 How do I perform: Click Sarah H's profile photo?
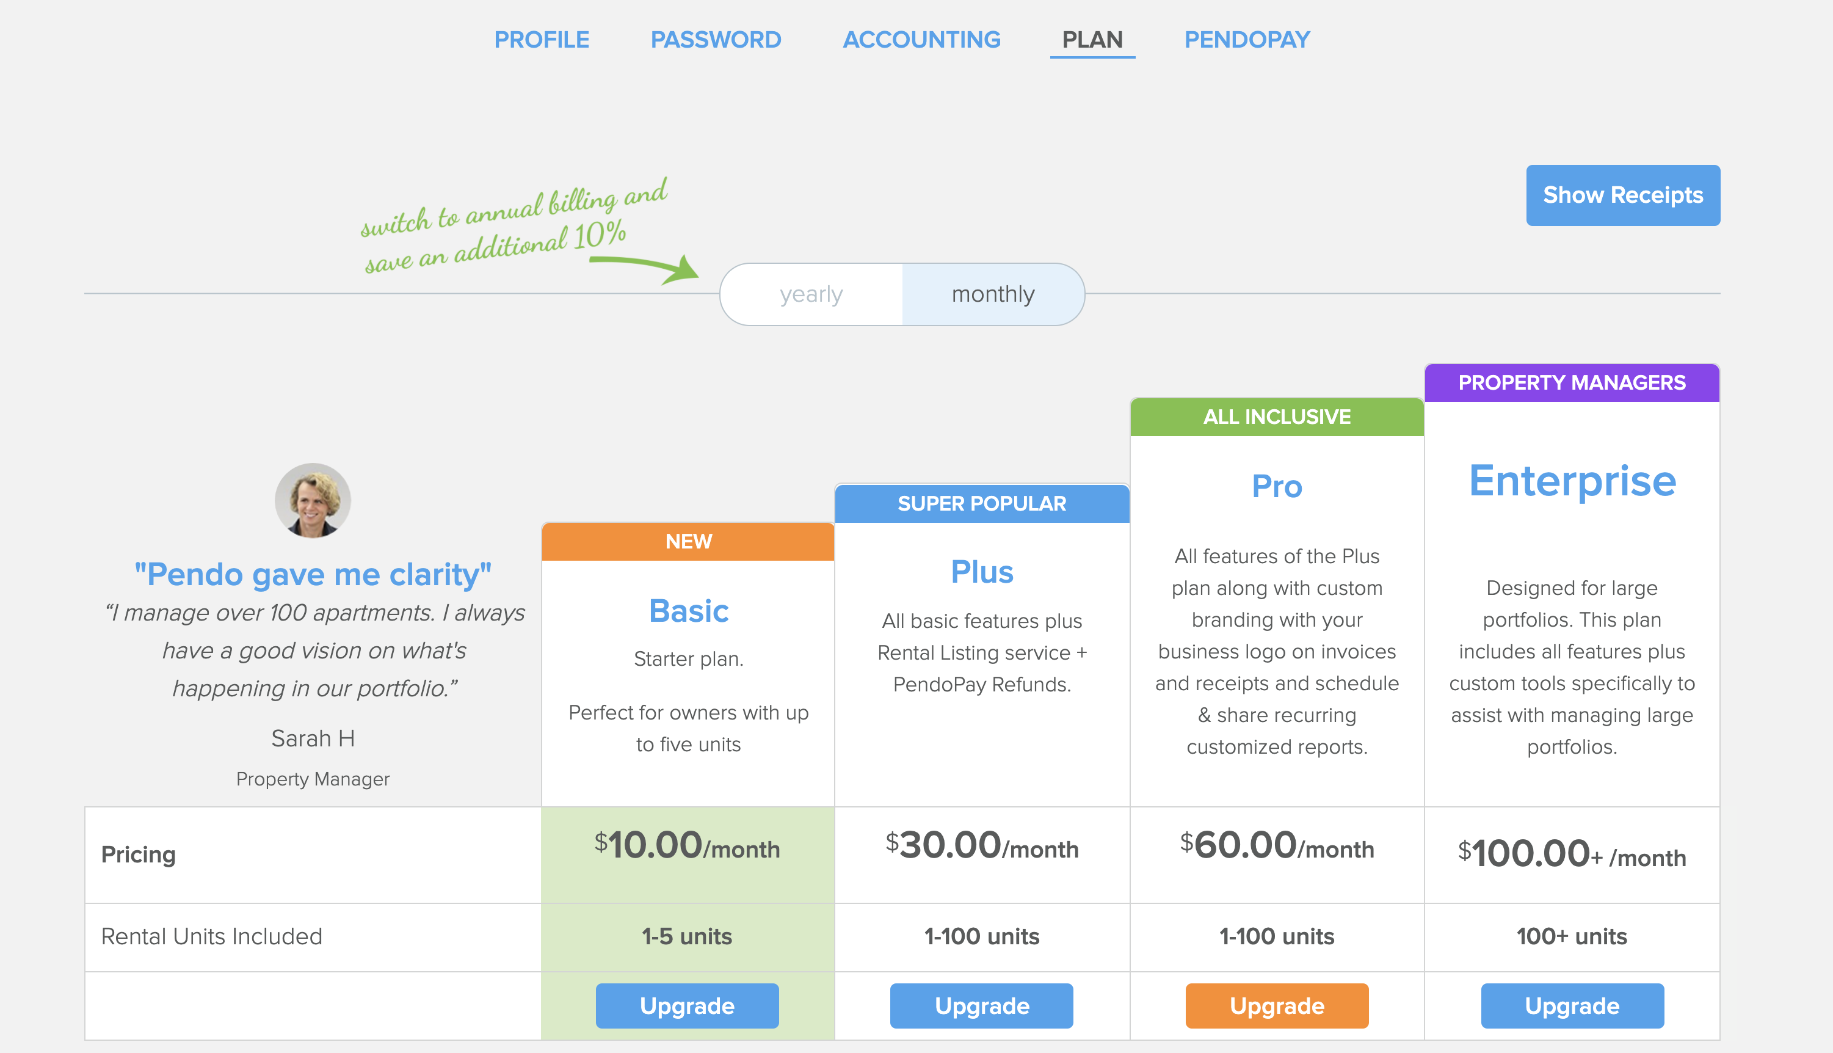(312, 500)
